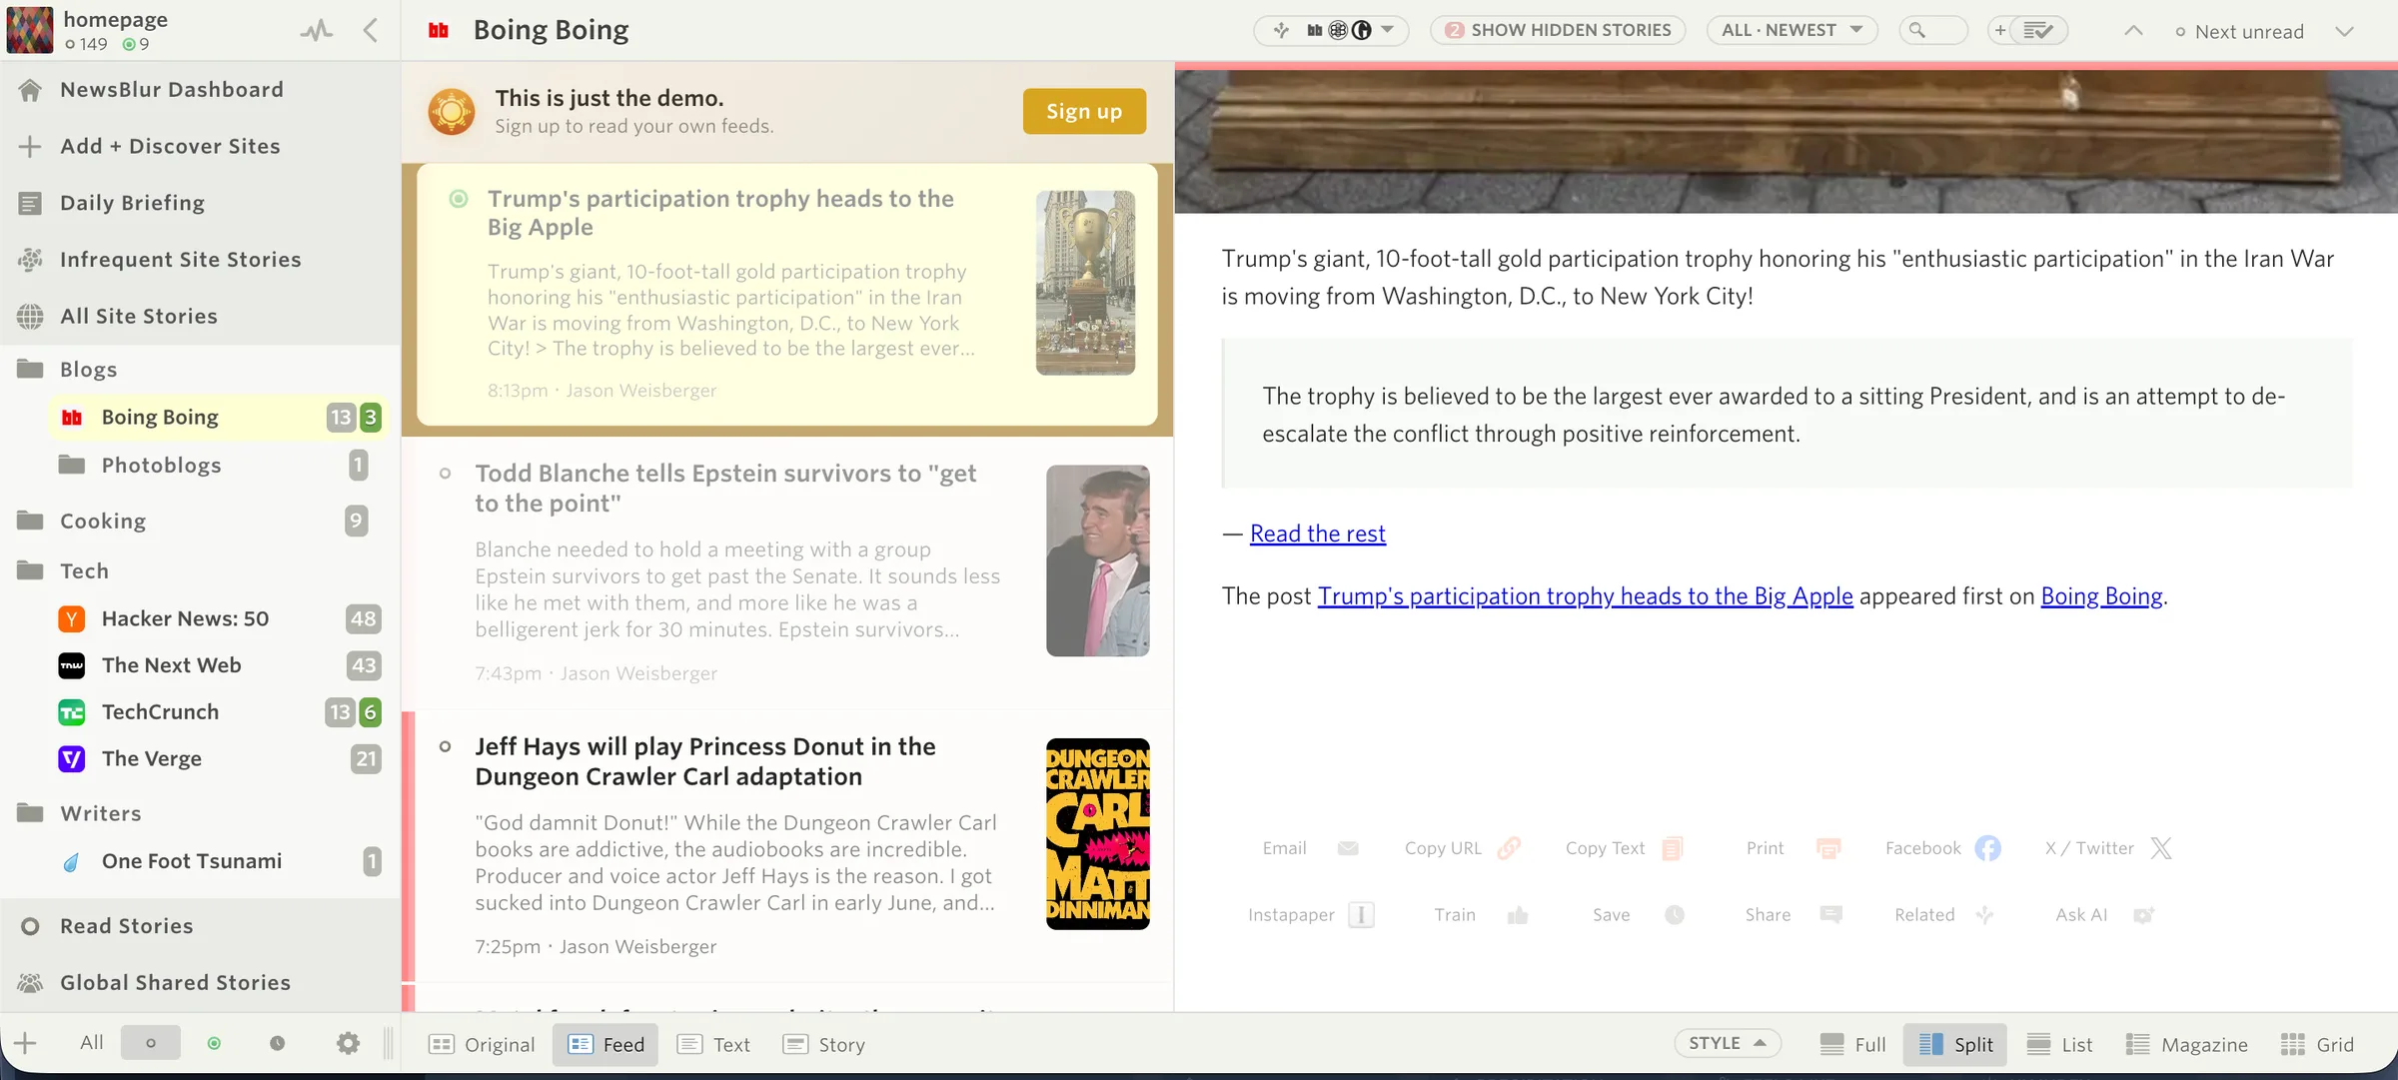
Task: Share the story on Facebook
Action: (1942, 848)
